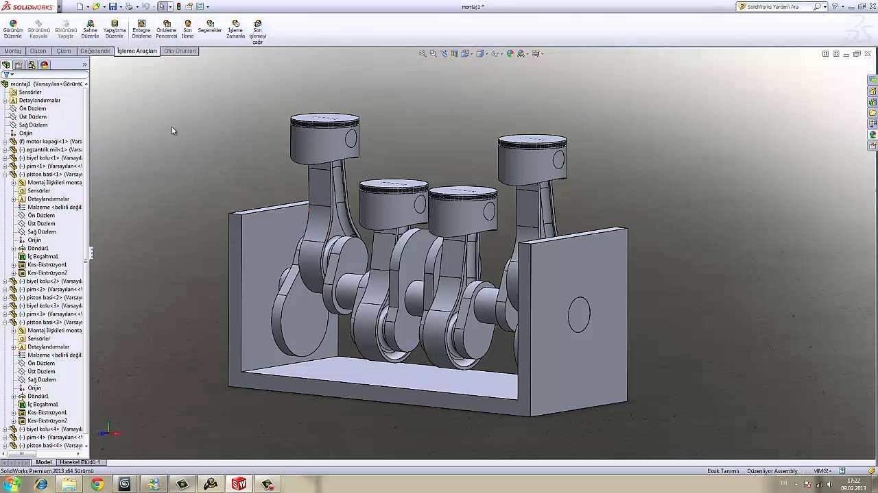Expand the top-level Detaylandırmalar folder
This screenshot has height=493, width=878.
[5, 101]
